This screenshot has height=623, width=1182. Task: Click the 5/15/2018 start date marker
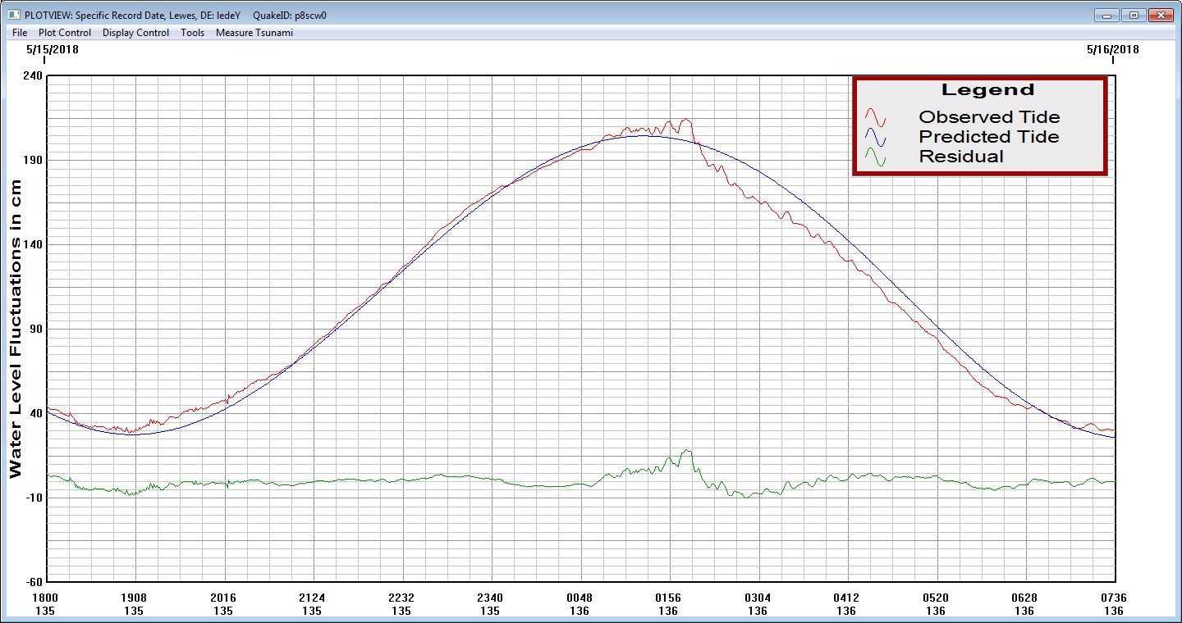click(x=52, y=49)
